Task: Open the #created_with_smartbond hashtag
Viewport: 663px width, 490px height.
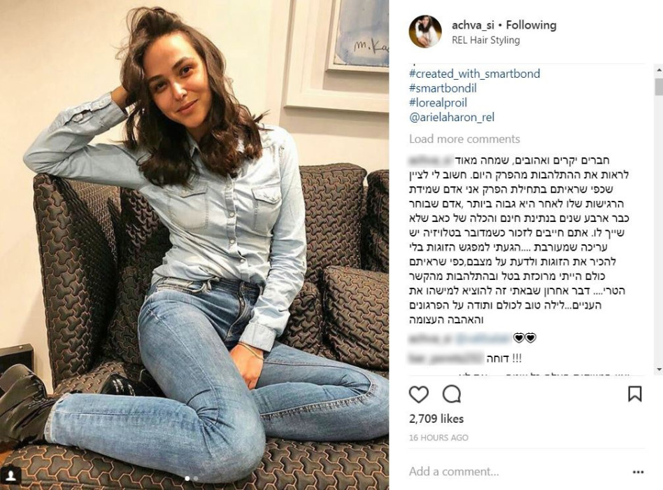Action: [x=474, y=73]
